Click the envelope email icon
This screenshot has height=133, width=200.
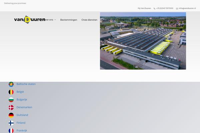pos(177,9)
